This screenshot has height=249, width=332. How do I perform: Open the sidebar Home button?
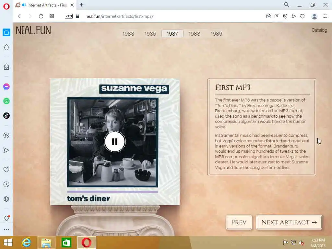[6, 32]
